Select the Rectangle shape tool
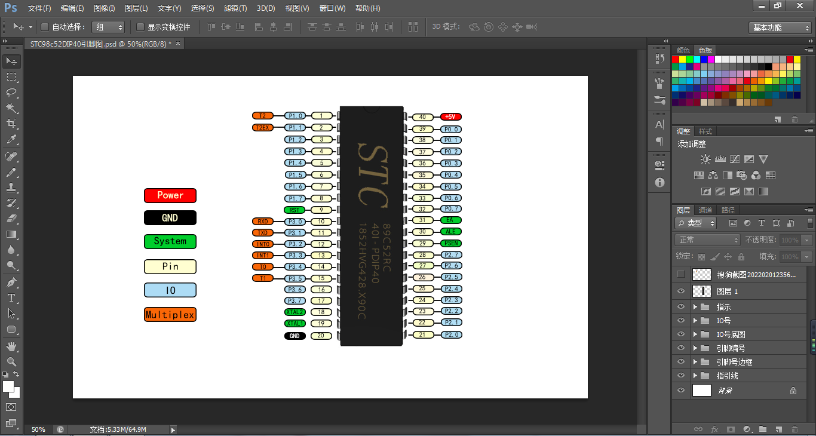 click(11, 328)
